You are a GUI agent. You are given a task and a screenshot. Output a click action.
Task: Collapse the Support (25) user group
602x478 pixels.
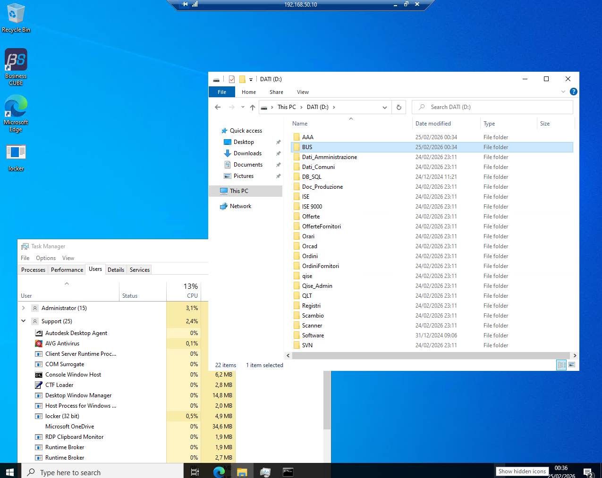(x=24, y=321)
